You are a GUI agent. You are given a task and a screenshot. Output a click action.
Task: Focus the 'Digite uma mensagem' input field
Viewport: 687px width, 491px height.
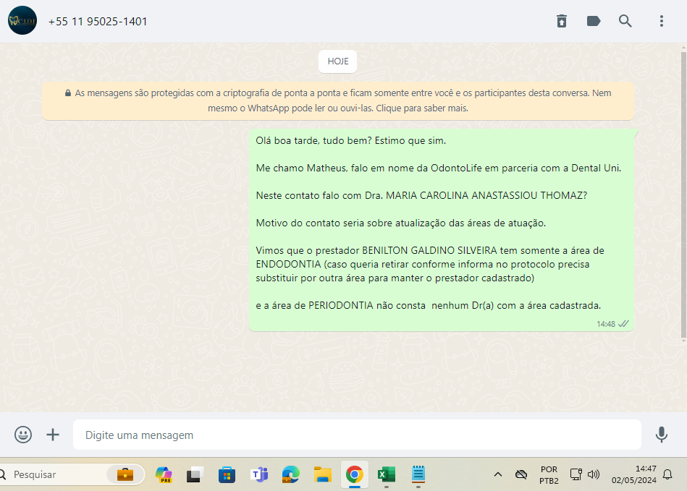tap(357, 435)
